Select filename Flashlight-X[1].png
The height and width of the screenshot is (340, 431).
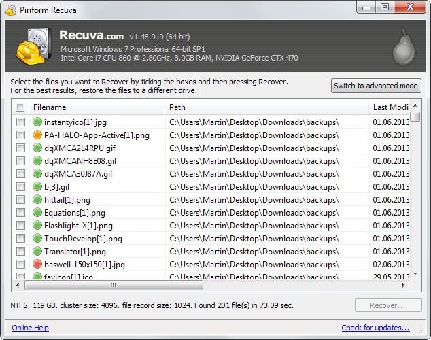(x=78, y=225)
